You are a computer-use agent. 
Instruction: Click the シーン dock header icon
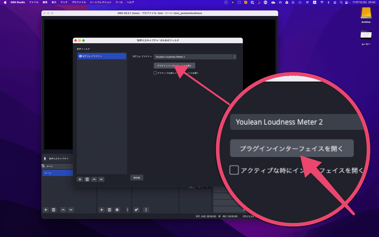click(x=43, y=166)
